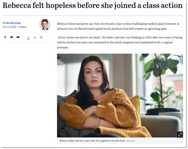This screenshot has height=149, width=188.
Task: Click the word "prolapse" ending second paragraph
Action: click(62, 48)
